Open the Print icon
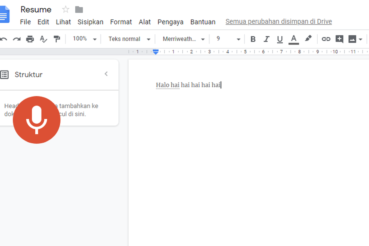369x246 pixels. click(x=30, y=39)
